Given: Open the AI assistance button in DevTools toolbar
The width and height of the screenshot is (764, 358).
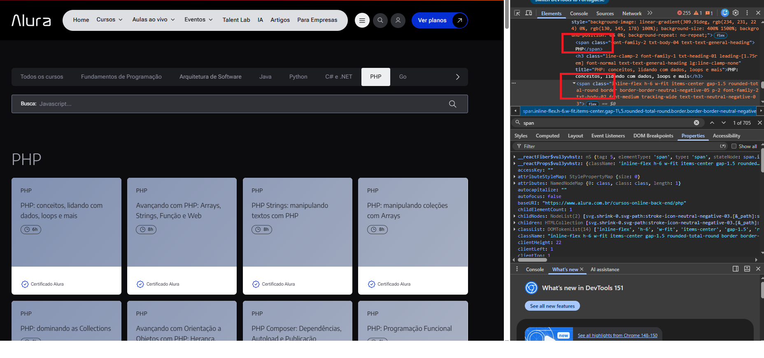Looking at the screenshot, I should (x=725, y=13).
